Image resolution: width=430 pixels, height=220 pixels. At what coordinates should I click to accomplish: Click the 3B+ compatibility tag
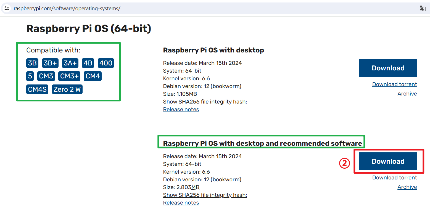click(50, 63)
